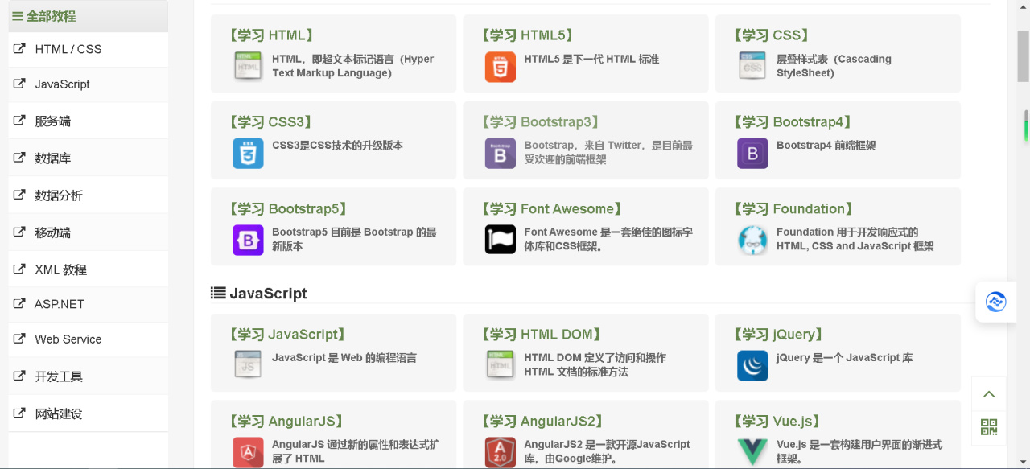Click the Bootstrap4 purple B icon
This screenshot has width=1030, height=469.
(752, 153)
